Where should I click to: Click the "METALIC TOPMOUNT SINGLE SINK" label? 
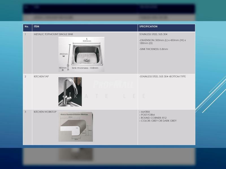click(x=53, y=34)
